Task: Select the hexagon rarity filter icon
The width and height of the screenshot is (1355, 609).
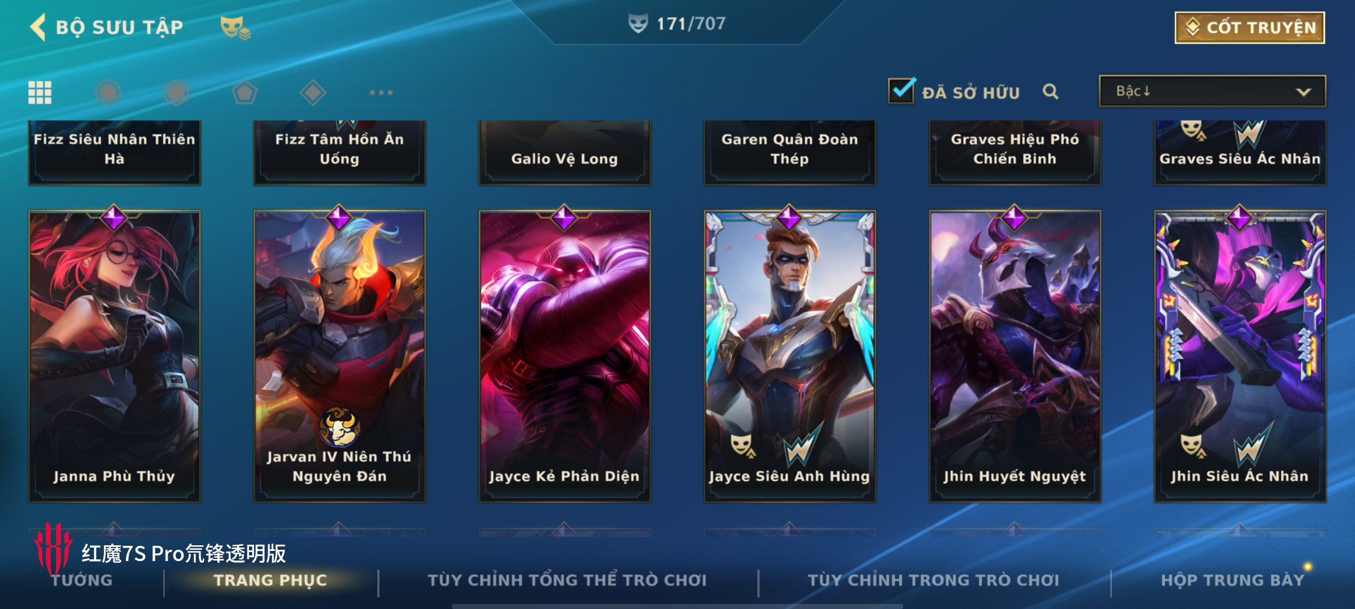Action: [x=176, y=92]
